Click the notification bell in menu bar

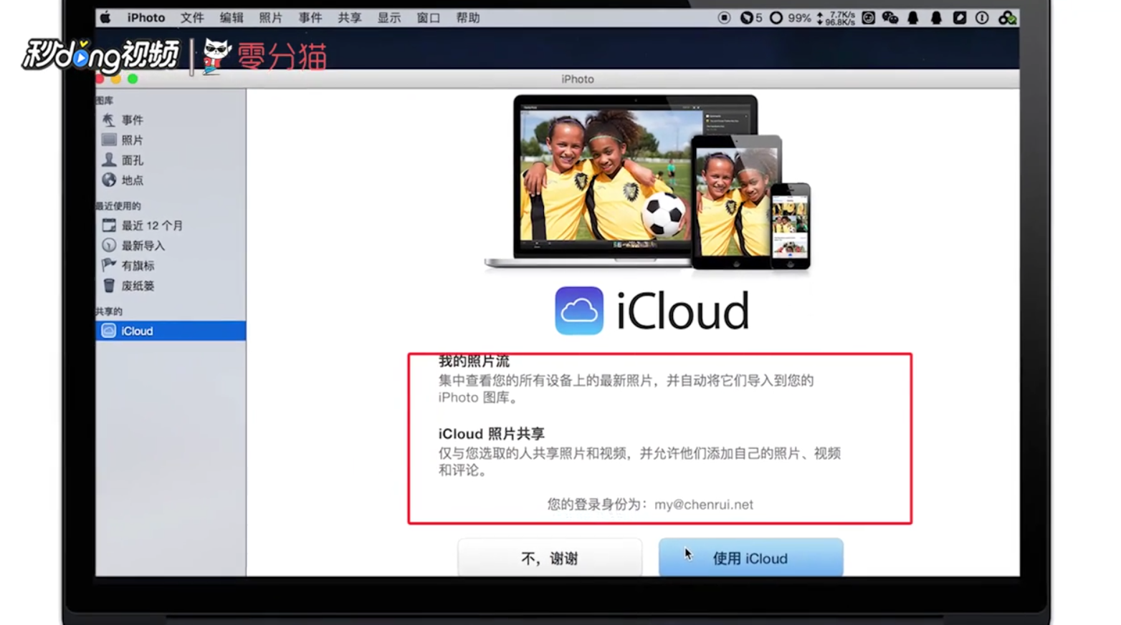click(914, 18)
